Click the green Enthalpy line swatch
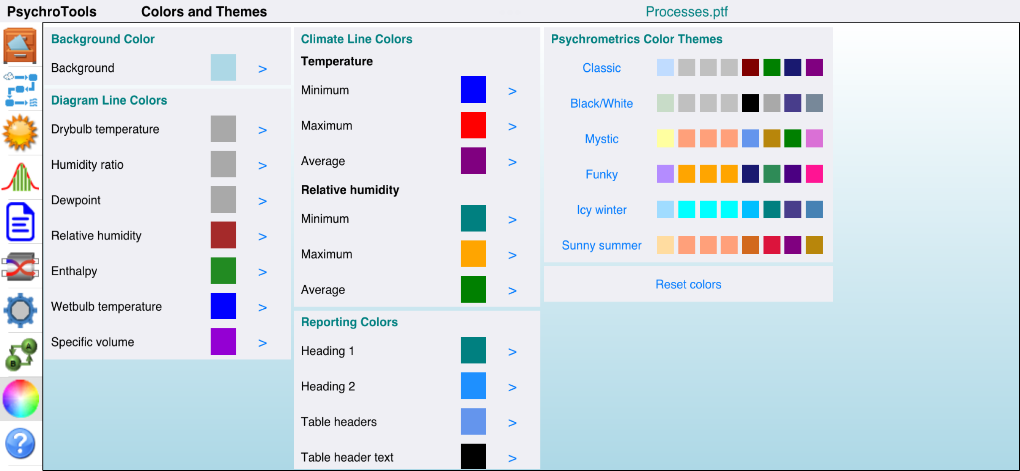The image size is (1020, 471). (x=223, y=271)
